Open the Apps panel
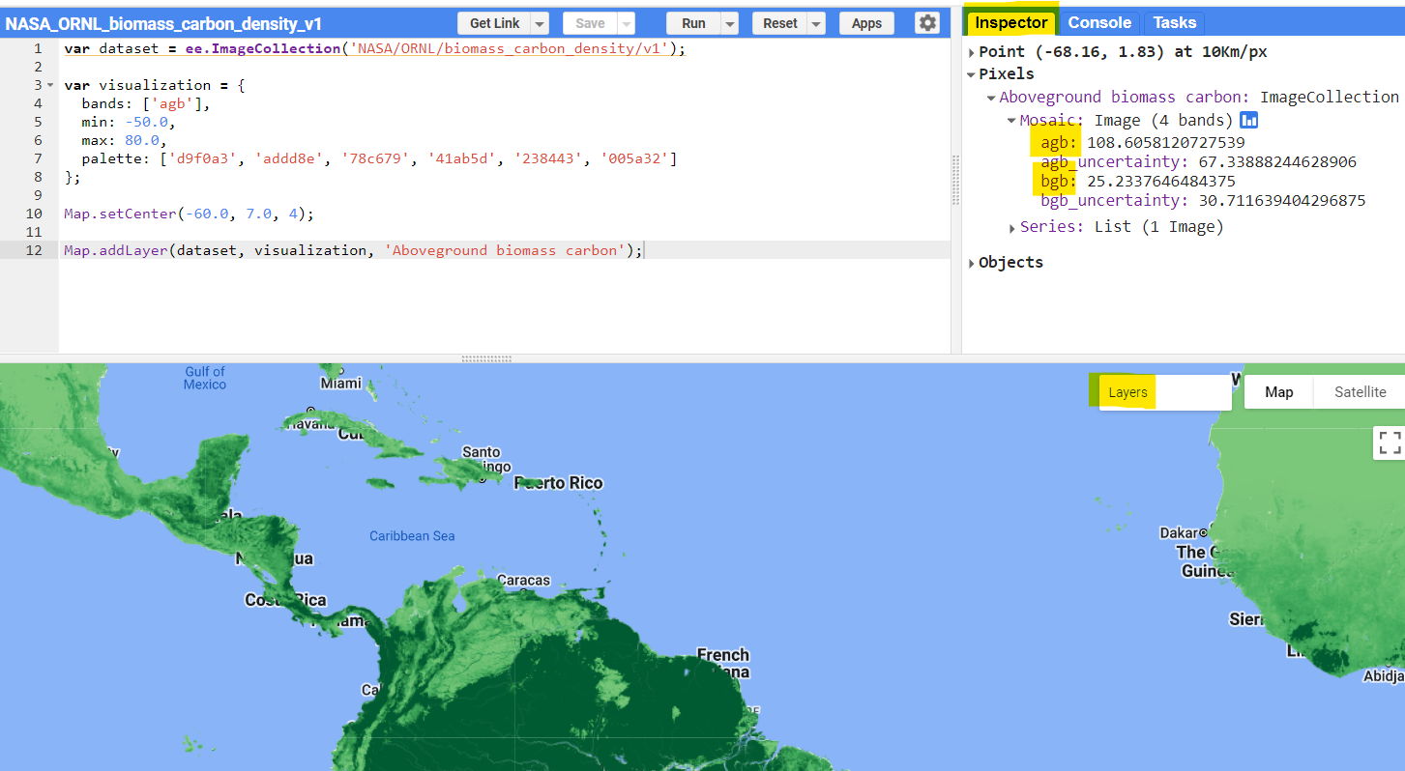 pos(866,22)
